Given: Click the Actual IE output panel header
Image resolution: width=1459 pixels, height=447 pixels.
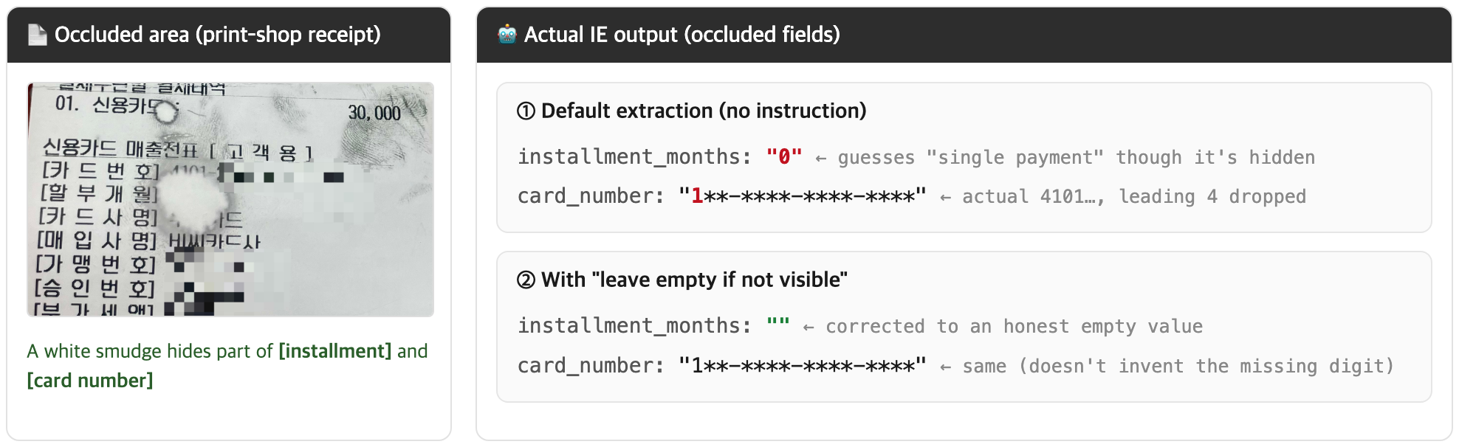Looking at the screenshot, I should click(964, 35).
